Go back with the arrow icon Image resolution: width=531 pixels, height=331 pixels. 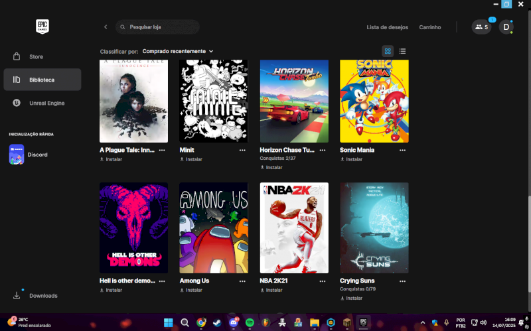pos(106,27)
